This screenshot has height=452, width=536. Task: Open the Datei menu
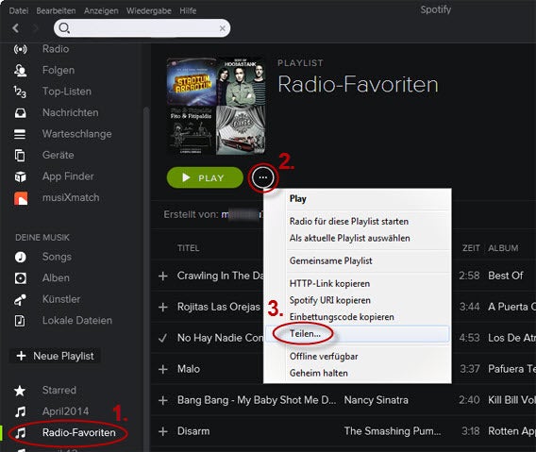click(x=19, y=11)
